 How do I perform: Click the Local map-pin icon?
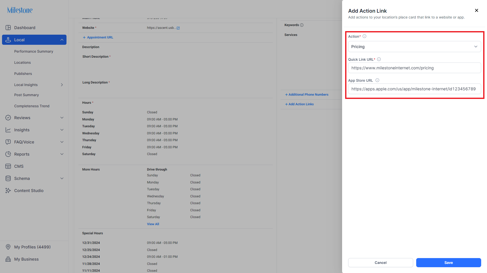point(8,40)
